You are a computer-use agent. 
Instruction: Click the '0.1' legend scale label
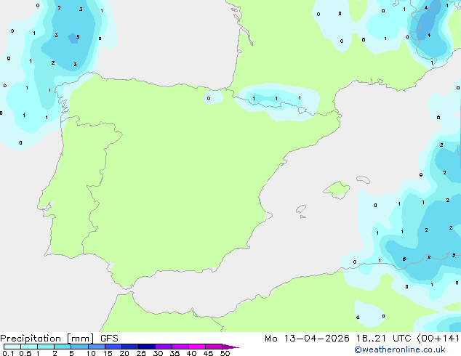tap(8, 353)
